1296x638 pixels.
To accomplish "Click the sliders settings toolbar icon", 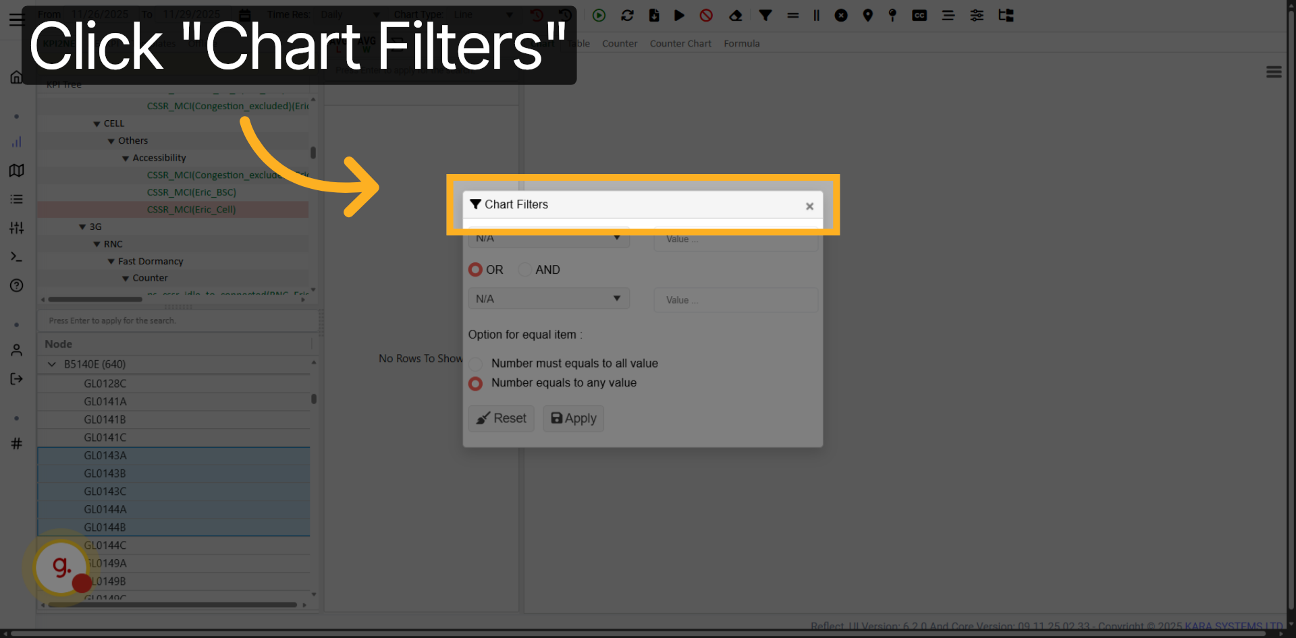I will pyautogui.click(x=977, y=15).
